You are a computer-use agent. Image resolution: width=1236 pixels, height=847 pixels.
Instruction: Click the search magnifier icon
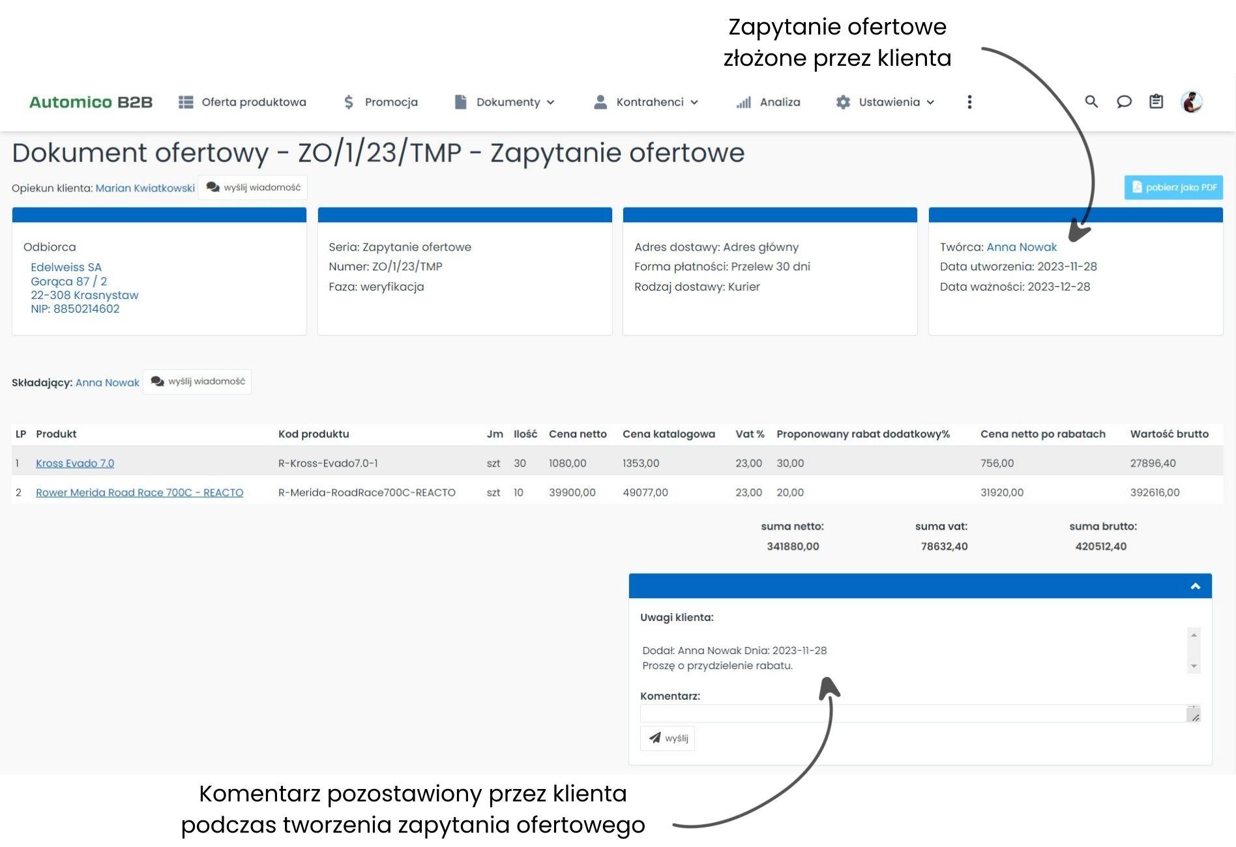(x=1091, y=102)
